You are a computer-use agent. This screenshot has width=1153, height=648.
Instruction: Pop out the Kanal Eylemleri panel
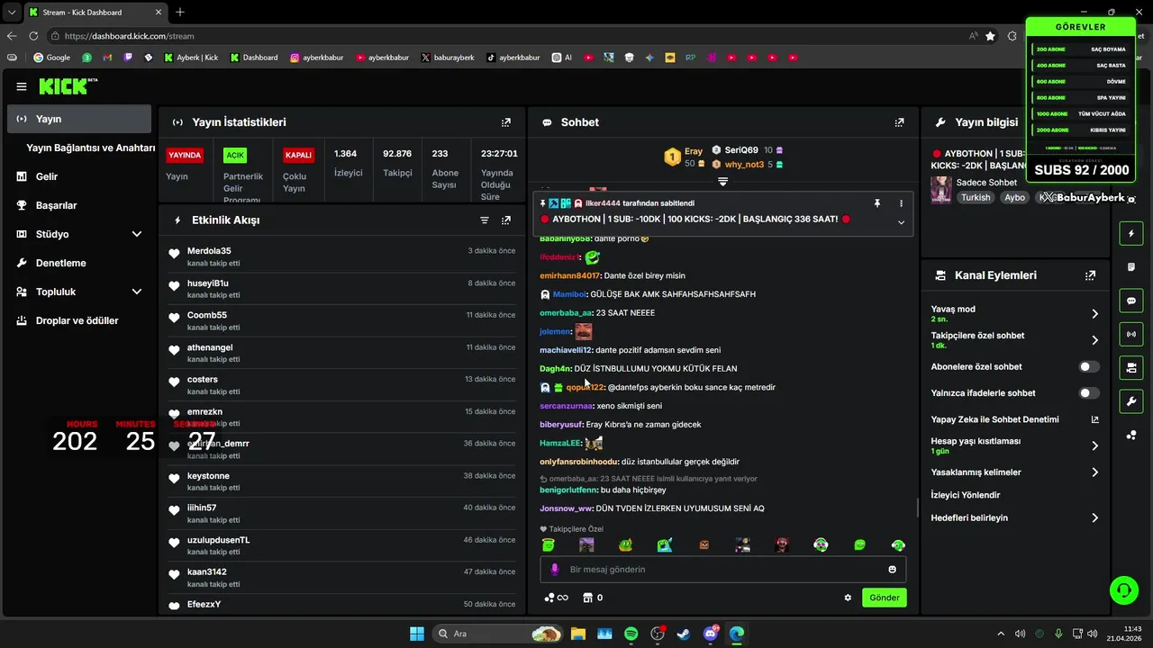1091,275
